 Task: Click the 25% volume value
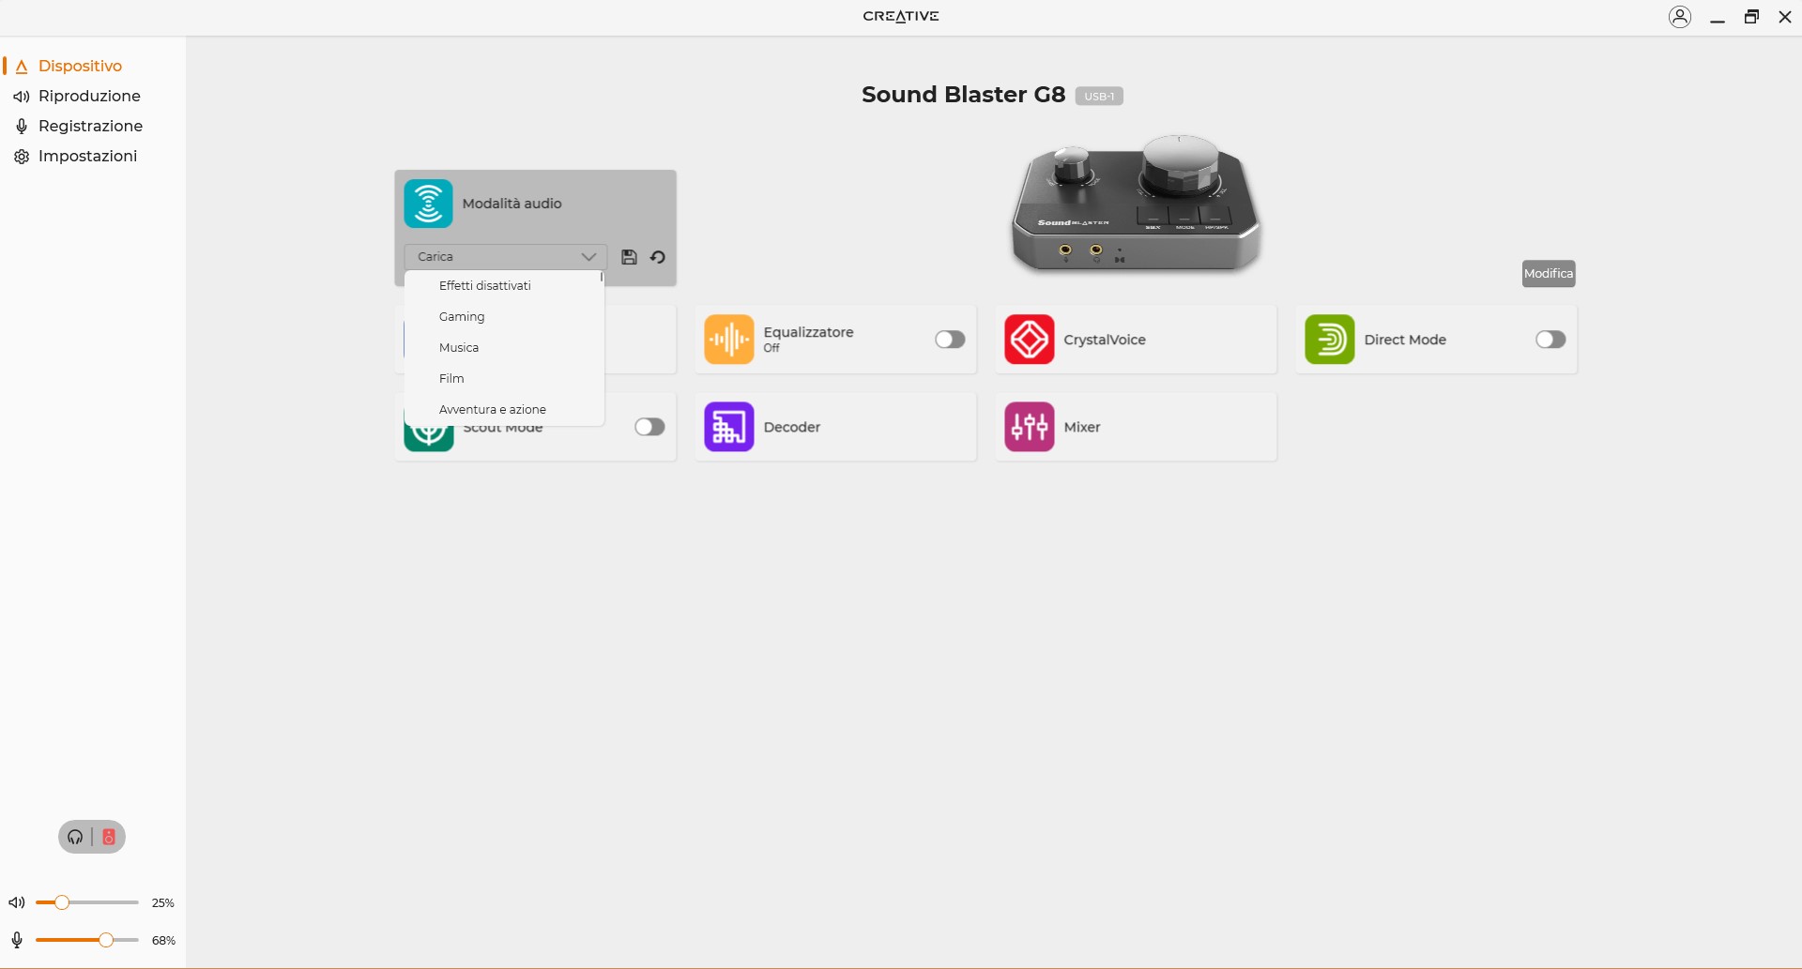(x=163, y=903)
